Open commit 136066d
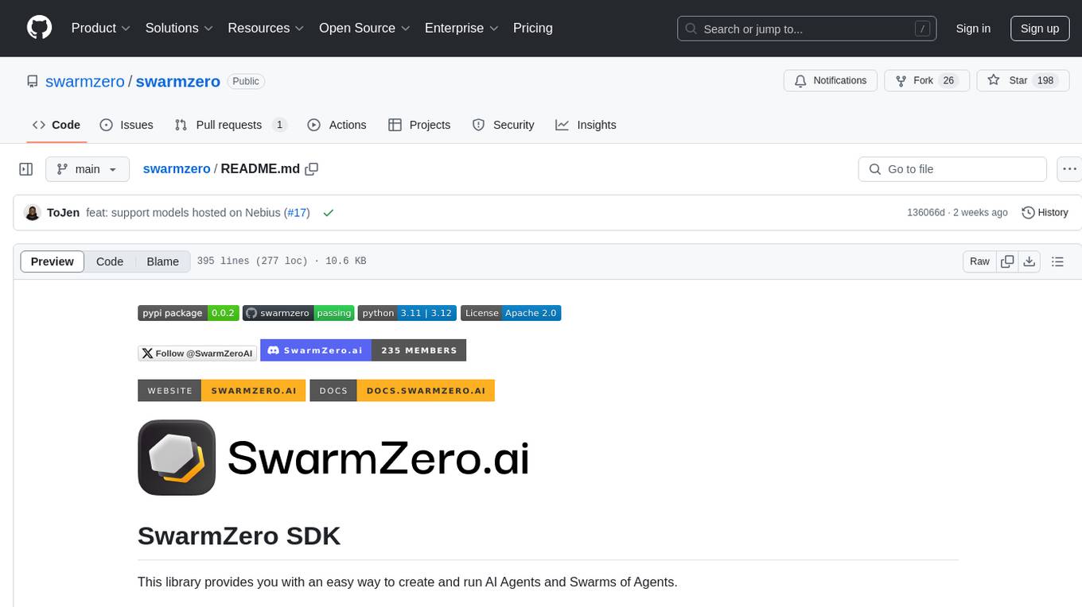 click(x=926, y=212)
